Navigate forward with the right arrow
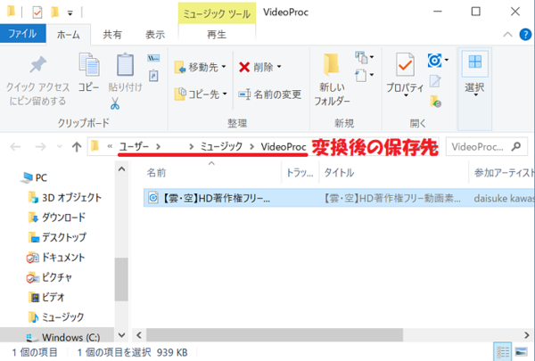535x361 pixels. [x=41, y=147]
